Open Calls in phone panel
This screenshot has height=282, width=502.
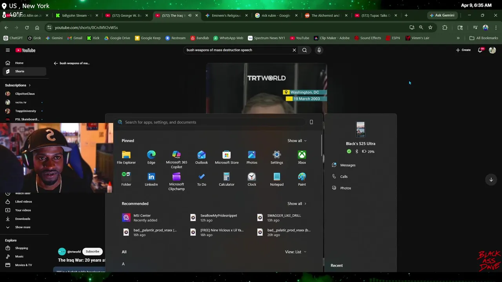[x=340, y=177]
